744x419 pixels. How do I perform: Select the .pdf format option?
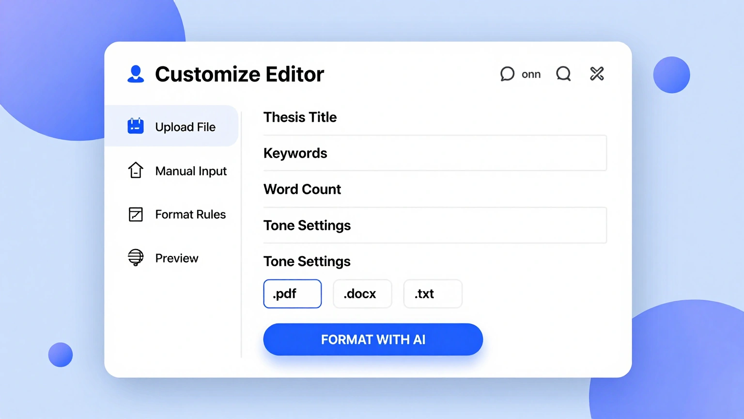pos(293,293)
